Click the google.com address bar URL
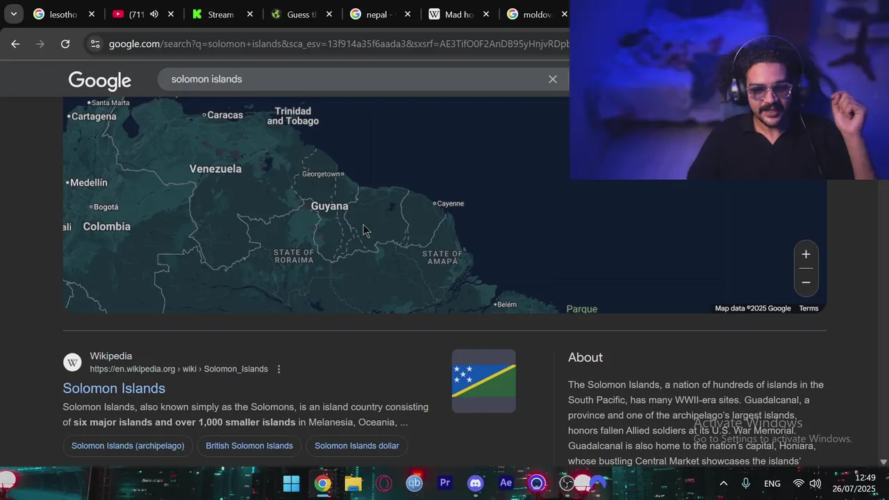The image size is (889, 500). 339,44
